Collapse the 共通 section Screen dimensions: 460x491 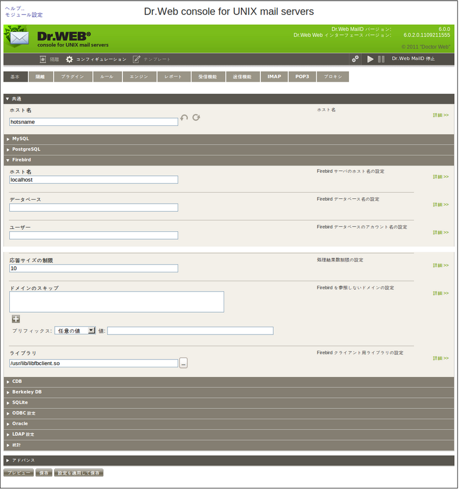(230, 99)
